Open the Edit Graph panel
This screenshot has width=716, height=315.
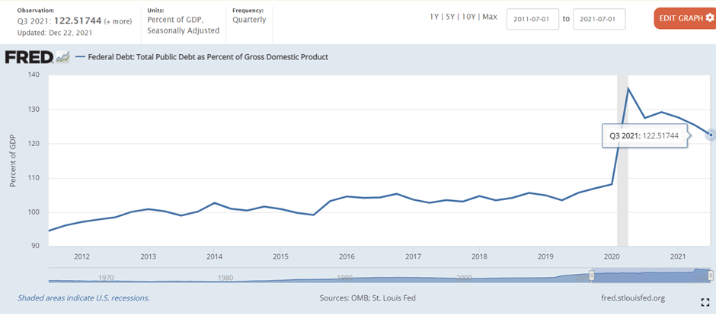point(683,18)
